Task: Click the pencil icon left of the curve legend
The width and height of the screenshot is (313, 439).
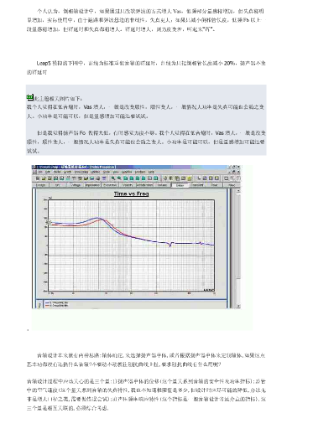Action: coord(39,304)
